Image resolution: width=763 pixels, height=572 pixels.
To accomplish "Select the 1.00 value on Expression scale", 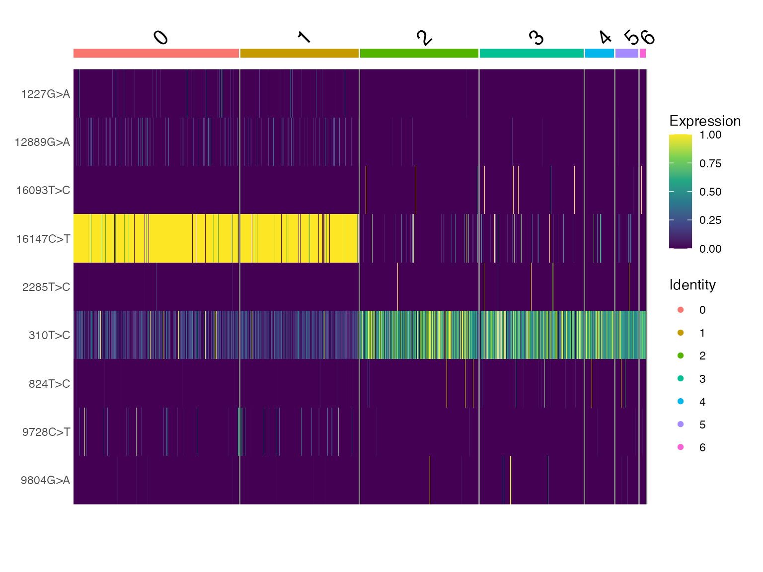I will click(x=710, y=135).
